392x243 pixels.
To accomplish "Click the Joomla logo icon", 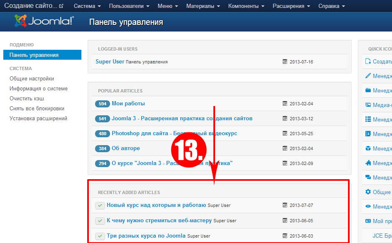I will pyautogui.click(x=20, y=21).
